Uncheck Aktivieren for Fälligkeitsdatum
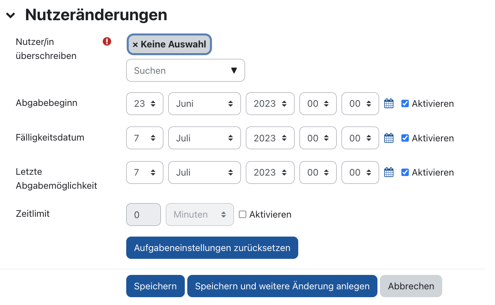 click(x=404, y=138)
